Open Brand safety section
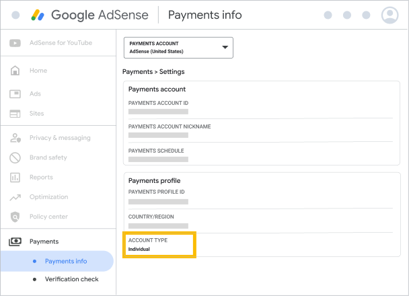Viewport: 409px width, 296px height. (x=48, y=157)
